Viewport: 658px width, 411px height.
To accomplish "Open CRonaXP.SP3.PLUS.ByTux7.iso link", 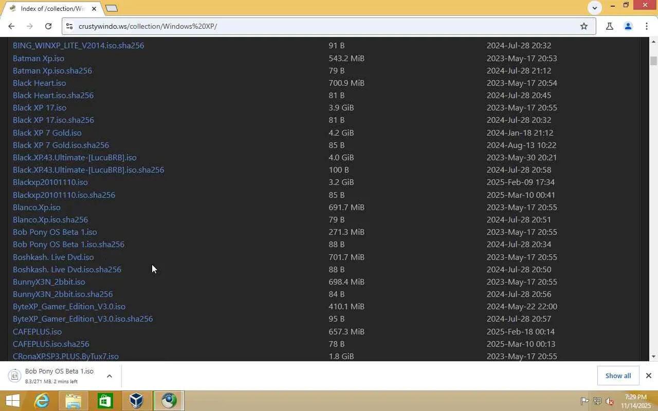I will click(66, 356).
